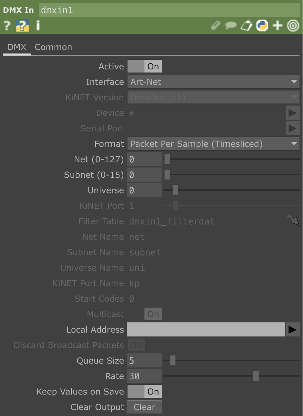Click the Rate slider handle
This screenshot has width=303, height=416.
tap(256, 376)
